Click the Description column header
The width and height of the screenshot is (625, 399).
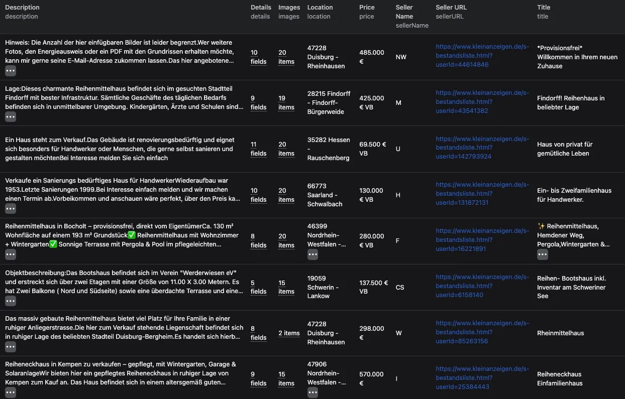click(22, 8)
